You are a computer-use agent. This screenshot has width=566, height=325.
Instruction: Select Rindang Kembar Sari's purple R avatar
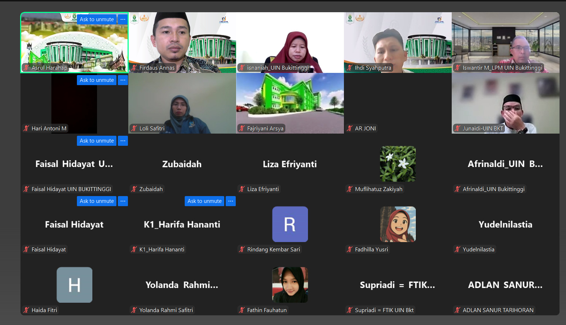[x=290, y=224]
